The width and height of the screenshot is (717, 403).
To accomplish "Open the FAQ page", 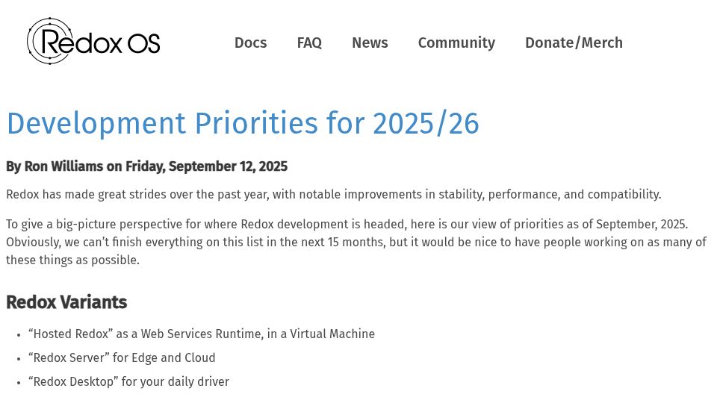I will 309,43.
